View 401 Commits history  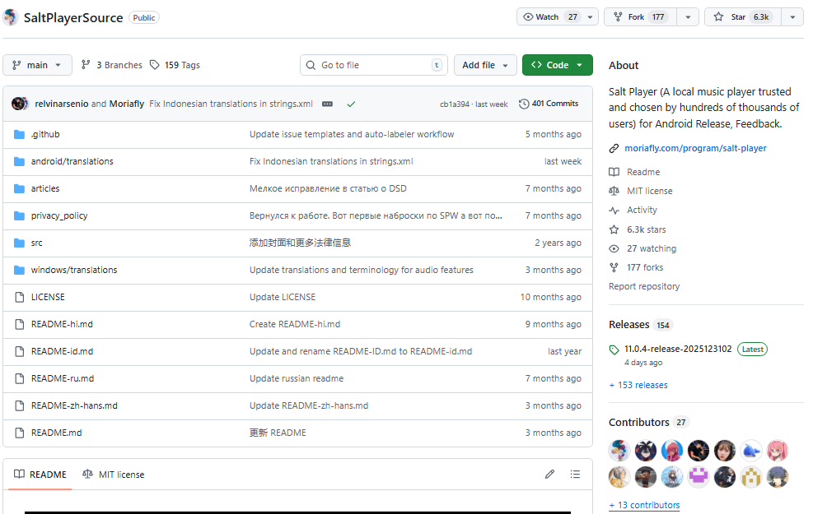[x=549, y=104]
